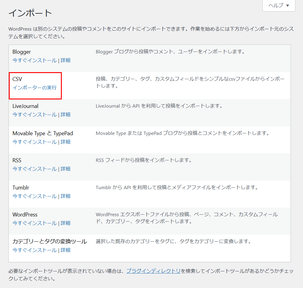This screenshot has width=303, height=288.
Task: Install the Movable Type と TypePad importer
Action: pos(34,142)
